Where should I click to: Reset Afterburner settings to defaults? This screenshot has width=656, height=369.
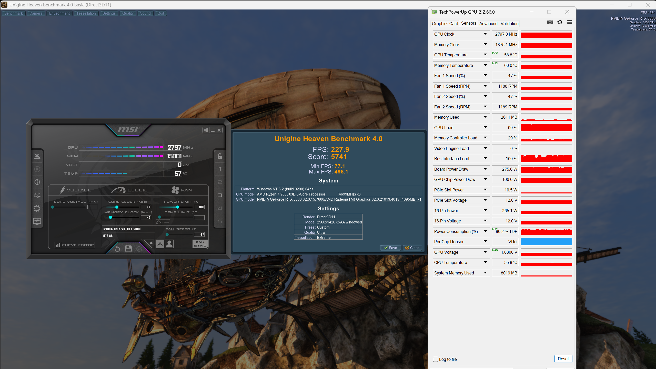[x=117, y=249]
